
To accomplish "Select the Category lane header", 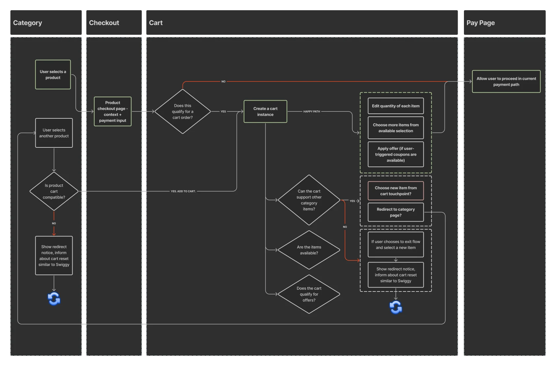I will (x=46, y=22).
